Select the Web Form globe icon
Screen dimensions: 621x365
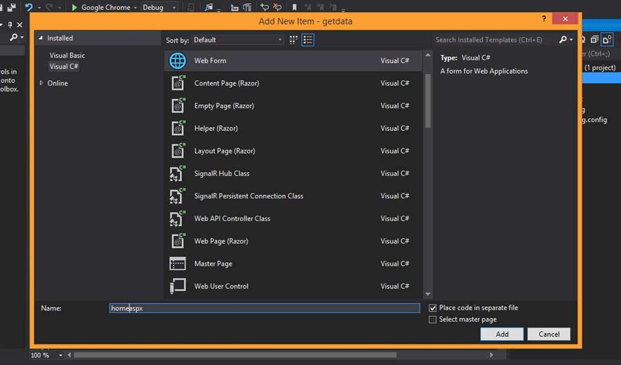pyautogui.click(x=178, y=61)
